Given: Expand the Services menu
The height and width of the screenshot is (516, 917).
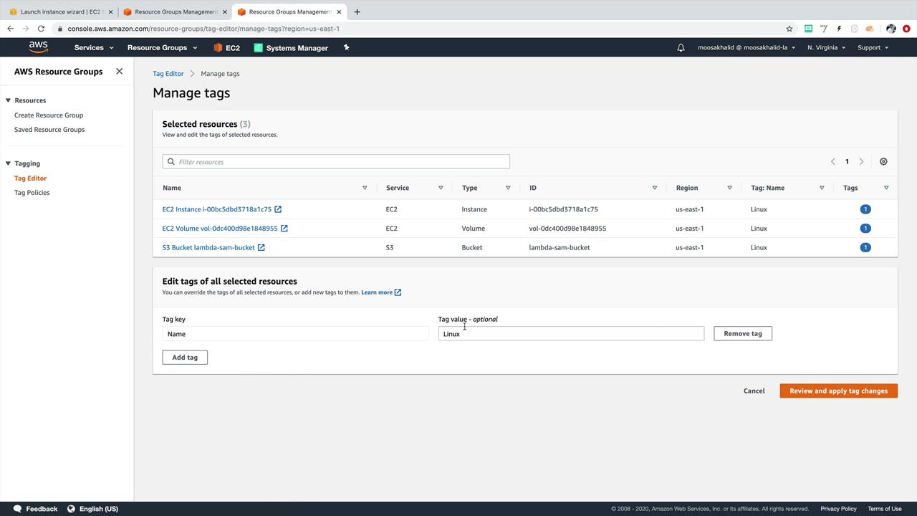Looking at the screenshot, I should click(x=94, y=48).
